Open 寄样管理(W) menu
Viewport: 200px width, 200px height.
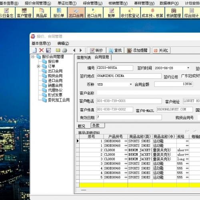[144, 3]
